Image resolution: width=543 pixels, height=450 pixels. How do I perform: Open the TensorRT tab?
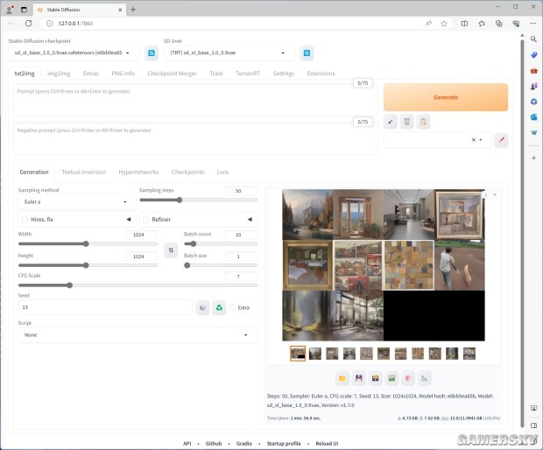pos(248,74)
